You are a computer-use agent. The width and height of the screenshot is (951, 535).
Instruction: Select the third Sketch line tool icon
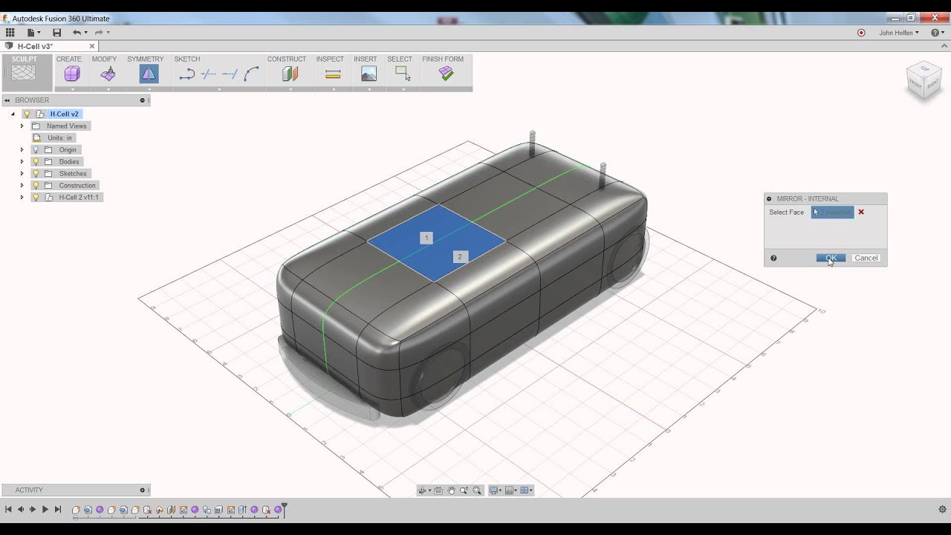(x=230, y=74)
